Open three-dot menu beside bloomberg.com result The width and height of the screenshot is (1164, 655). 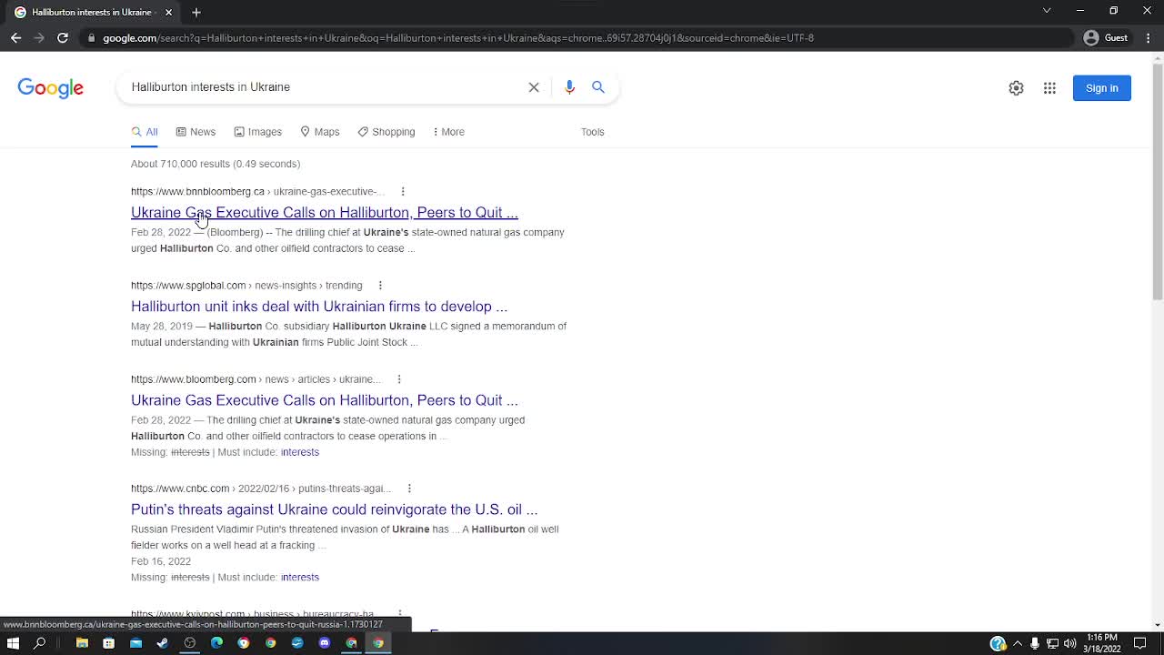pos(398,379)
